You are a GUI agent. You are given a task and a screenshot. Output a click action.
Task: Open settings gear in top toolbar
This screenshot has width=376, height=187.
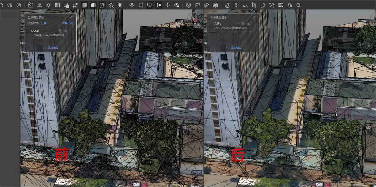pos(10,5)
